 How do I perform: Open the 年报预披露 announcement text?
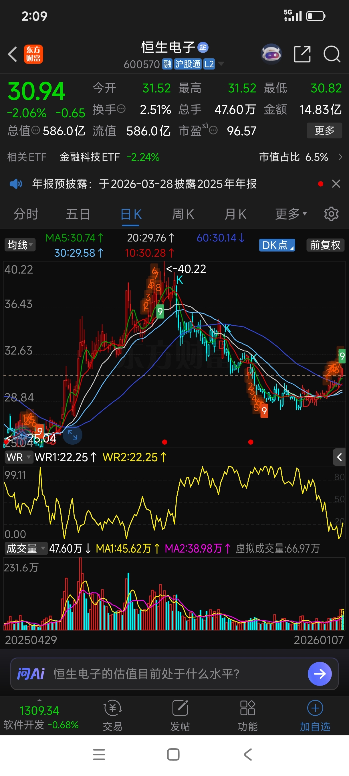click(144, 184)
